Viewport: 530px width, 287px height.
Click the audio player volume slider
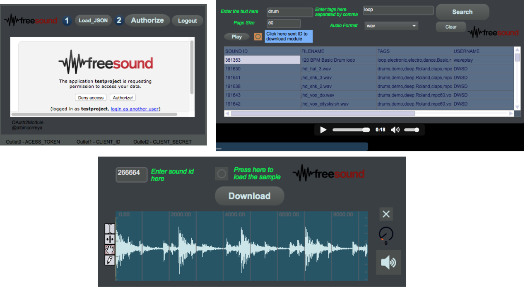[412, 130]
